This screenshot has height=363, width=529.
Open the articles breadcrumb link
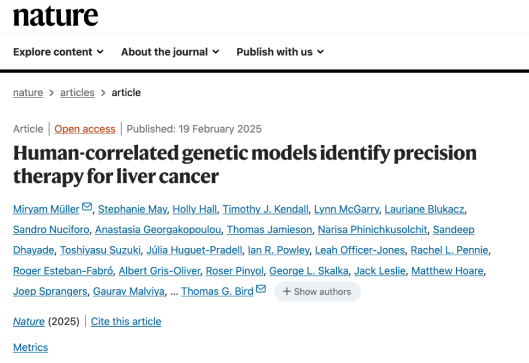[77, 93]
